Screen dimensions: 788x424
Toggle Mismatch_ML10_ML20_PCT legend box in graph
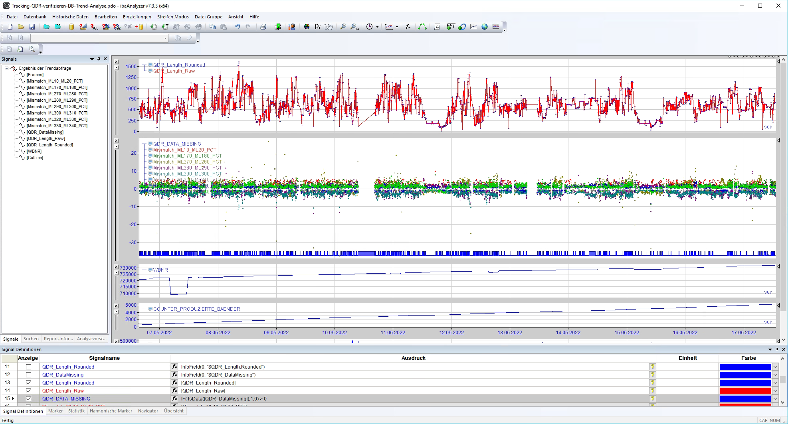[x=150, y=150]
